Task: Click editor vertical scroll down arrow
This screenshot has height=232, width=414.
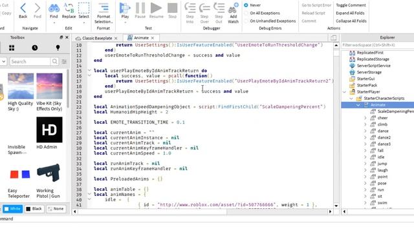Action: (336, 206)
